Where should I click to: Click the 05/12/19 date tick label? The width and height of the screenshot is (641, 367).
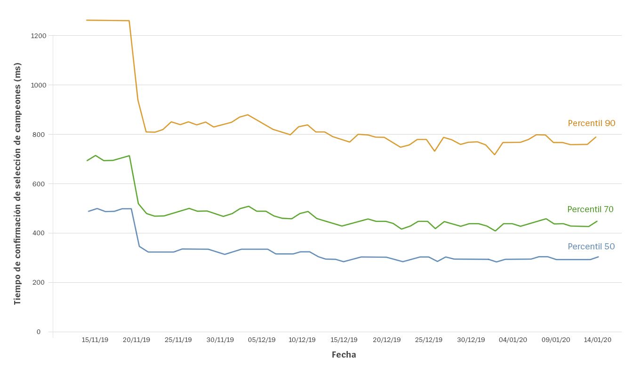pos(262,340)
